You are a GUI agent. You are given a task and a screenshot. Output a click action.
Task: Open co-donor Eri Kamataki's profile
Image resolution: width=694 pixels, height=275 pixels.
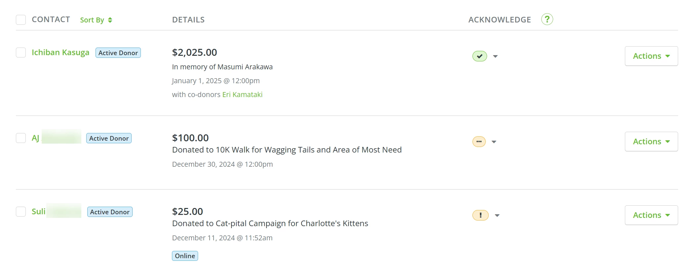(x=242, y=95)
